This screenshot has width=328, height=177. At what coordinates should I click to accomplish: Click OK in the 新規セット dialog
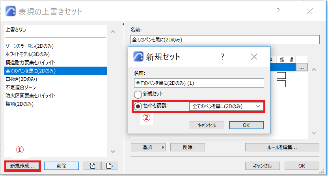click(246, 125)
